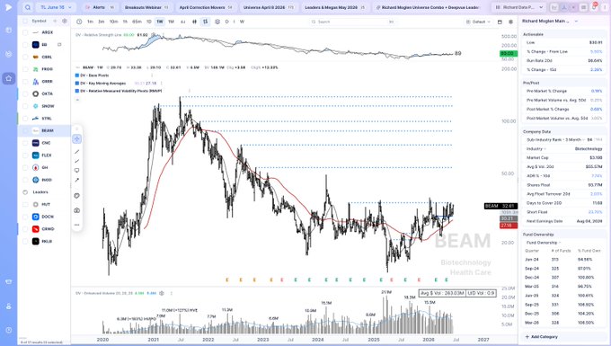Select the crosshair tool in drawing toolbar
The width and height of the screenshot is (611, 346).
point(76,139)
